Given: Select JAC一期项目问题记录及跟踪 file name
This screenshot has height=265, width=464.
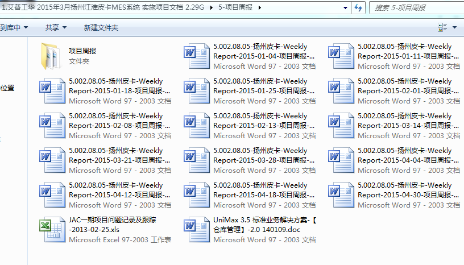Looking at the screenshot, I should click(113, 225).
